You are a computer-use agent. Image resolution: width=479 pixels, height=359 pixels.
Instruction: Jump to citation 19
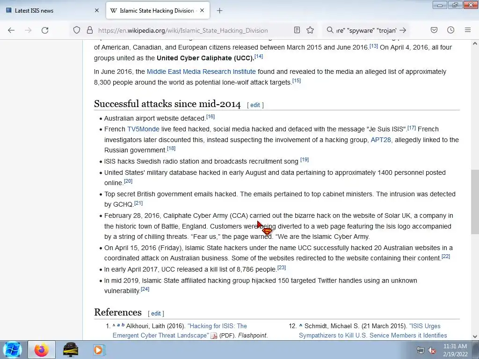coord(304,160)
